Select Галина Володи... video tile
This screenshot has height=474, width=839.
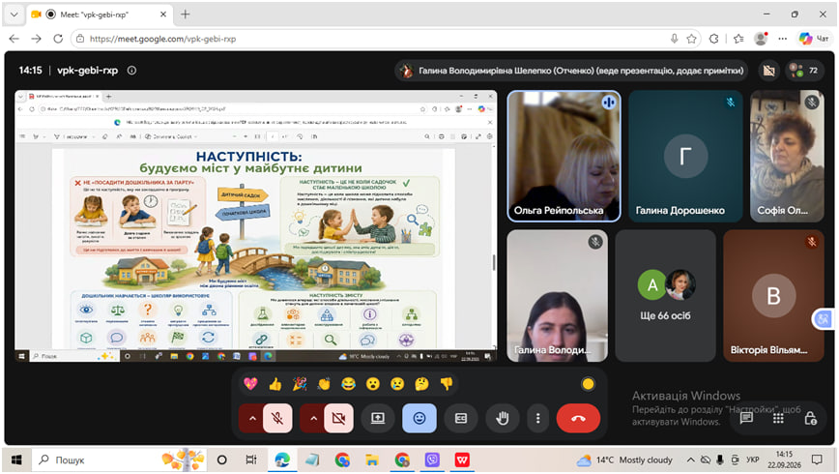(x=557, y=296)
